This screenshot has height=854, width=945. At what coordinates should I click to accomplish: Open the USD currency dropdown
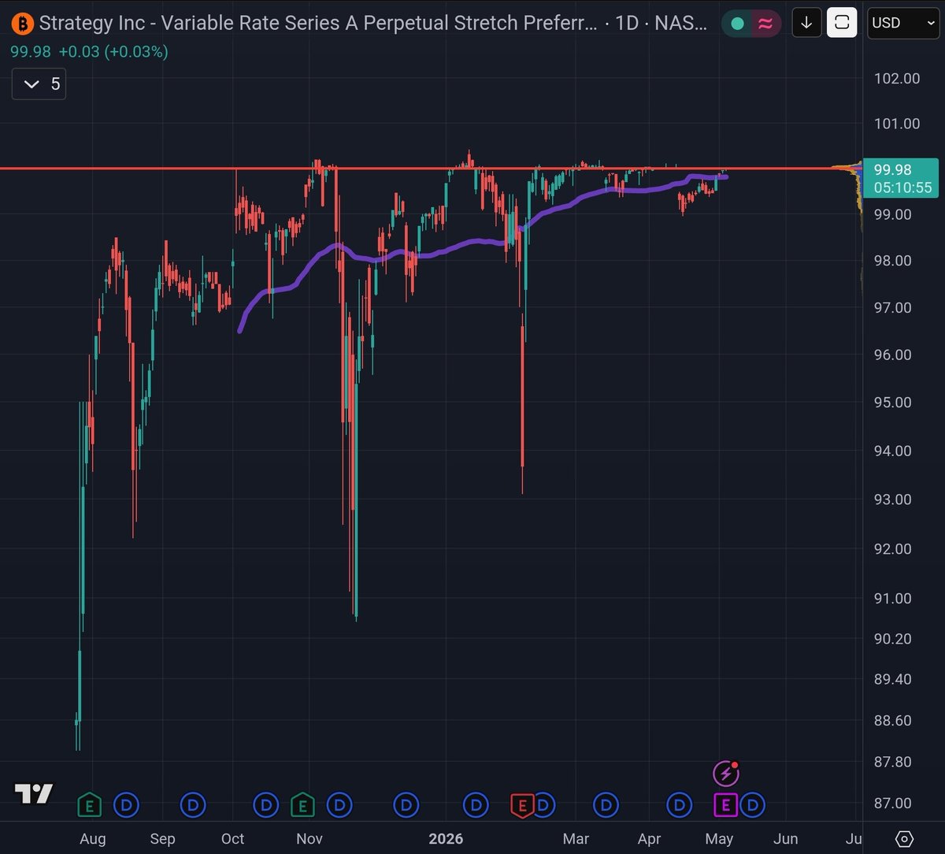tap(902, 23)
